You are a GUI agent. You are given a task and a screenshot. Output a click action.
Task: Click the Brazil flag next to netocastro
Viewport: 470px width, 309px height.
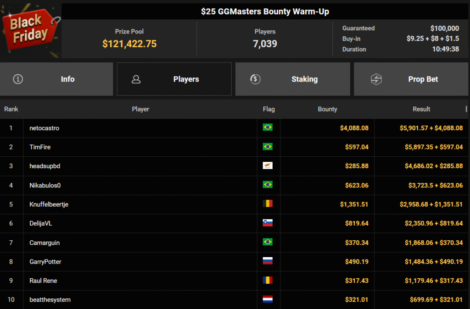[267, 127]
